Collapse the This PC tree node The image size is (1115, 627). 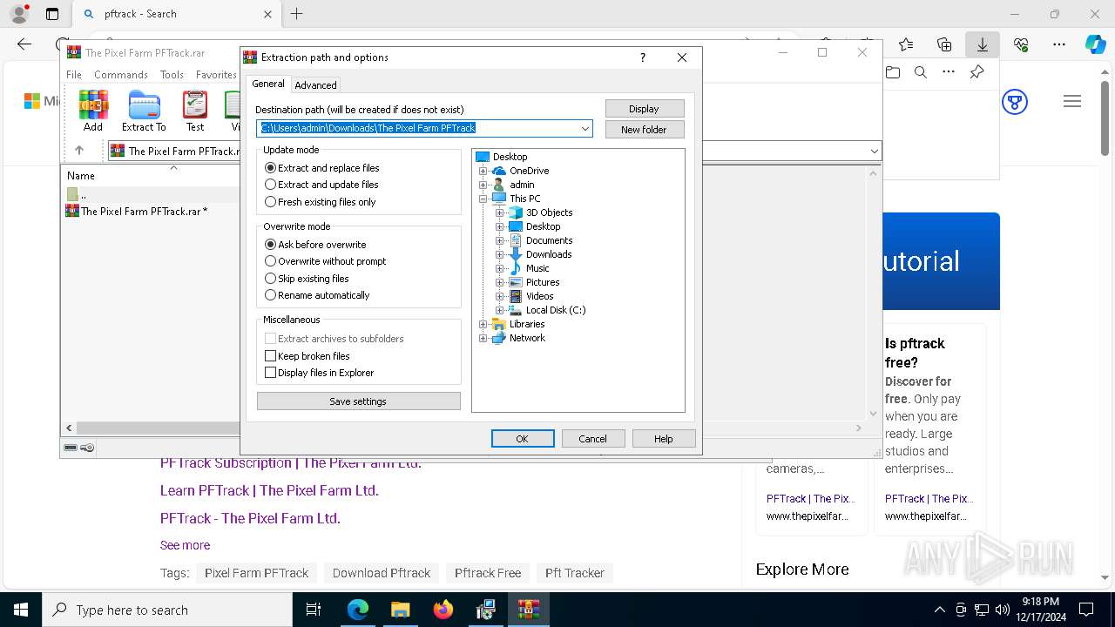(483, 199)
